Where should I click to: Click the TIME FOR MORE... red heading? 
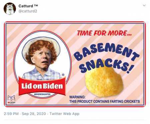pyautogui.click(x=104, y=33)
